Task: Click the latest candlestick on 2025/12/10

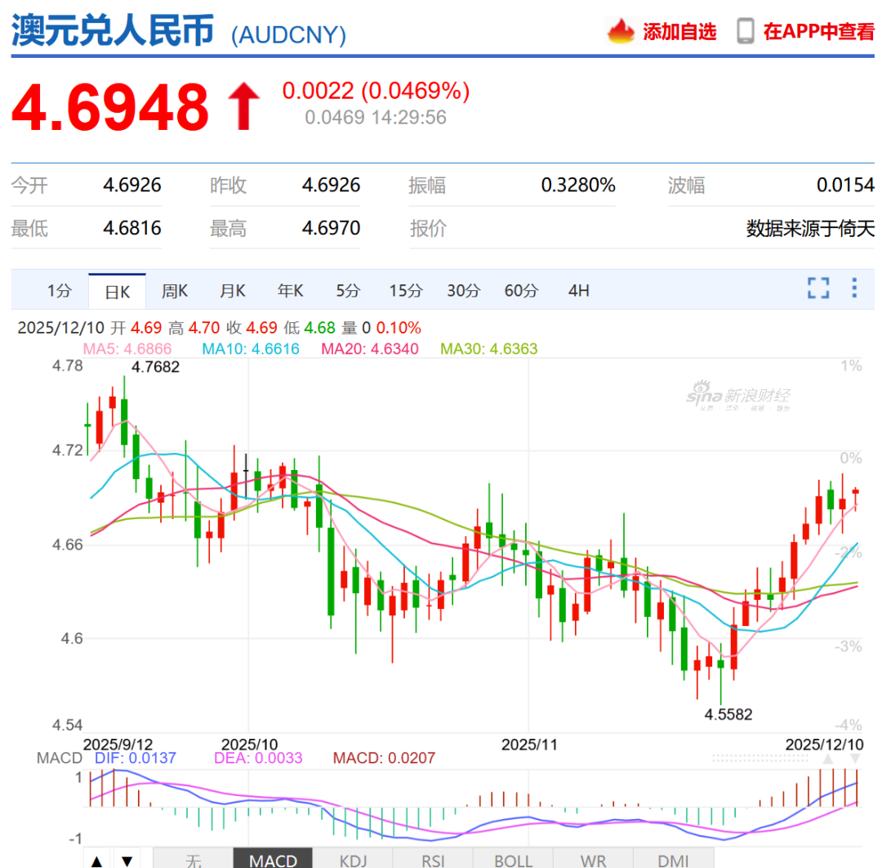Action: click(x=855, y=491)
